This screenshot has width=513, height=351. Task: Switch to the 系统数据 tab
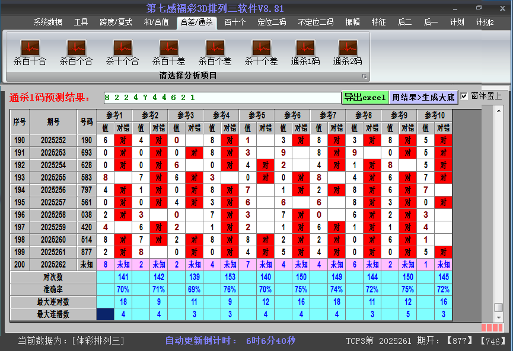click(x=47, y=22)
